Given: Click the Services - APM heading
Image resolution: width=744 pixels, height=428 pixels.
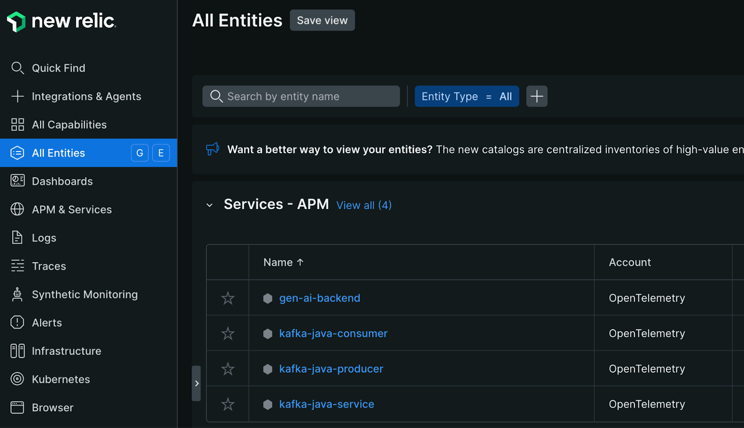Looking at the screenshot, I should (x=276, y=204).
